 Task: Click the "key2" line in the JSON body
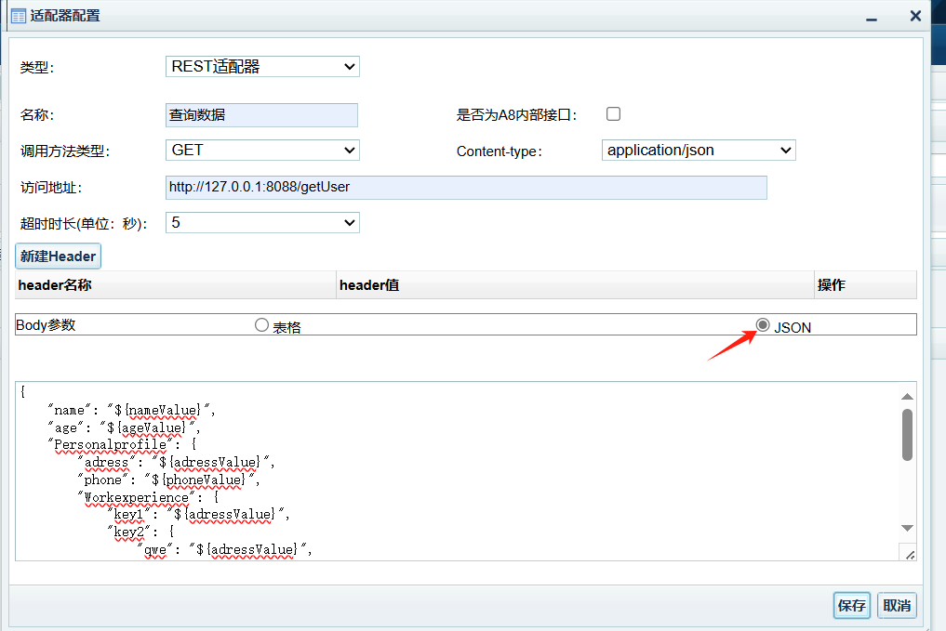141,532
